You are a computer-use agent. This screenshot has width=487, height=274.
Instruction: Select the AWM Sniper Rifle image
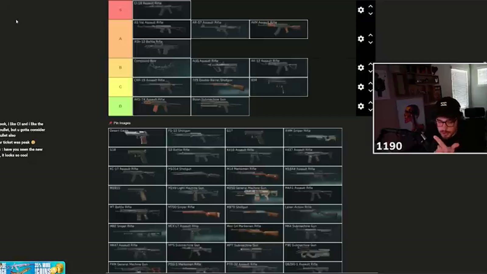coord(313,138)
